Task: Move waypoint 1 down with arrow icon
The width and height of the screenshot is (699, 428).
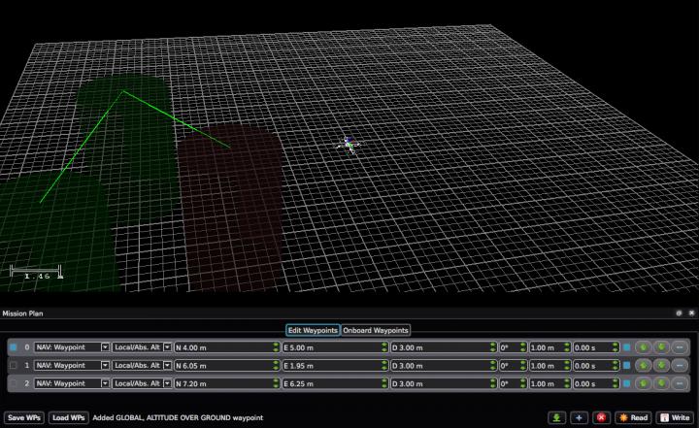Action: pyautogui.click(x=660, y=366)
